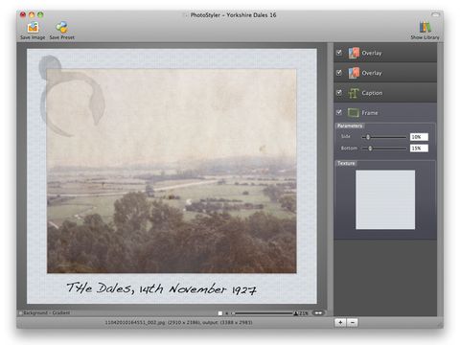Select the Caption effect T icon
Image resolution: width=460 pixels, height=345 pixels.
[x=354, y=93]
